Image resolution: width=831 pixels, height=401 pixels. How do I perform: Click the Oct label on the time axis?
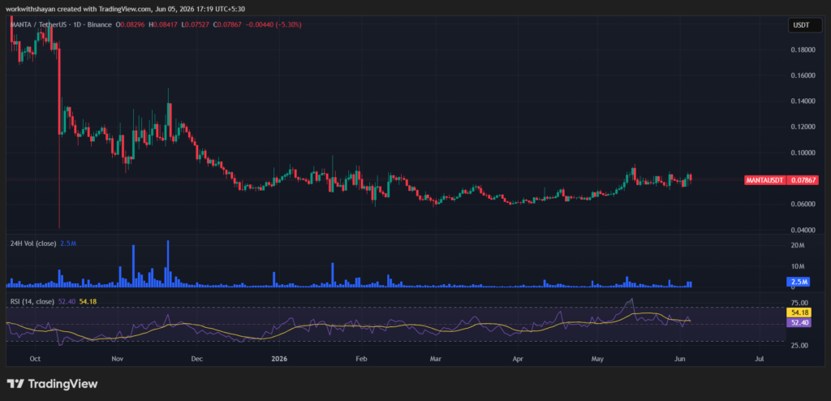[x=35, y=359]
